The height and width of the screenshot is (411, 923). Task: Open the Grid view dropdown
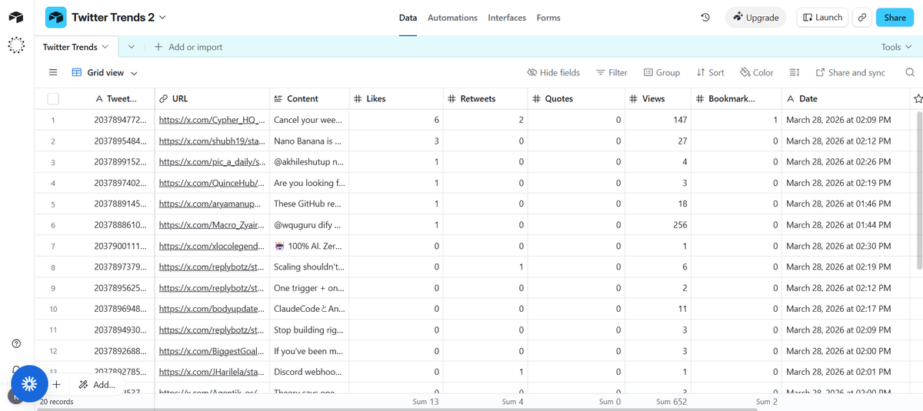(105, 72)
